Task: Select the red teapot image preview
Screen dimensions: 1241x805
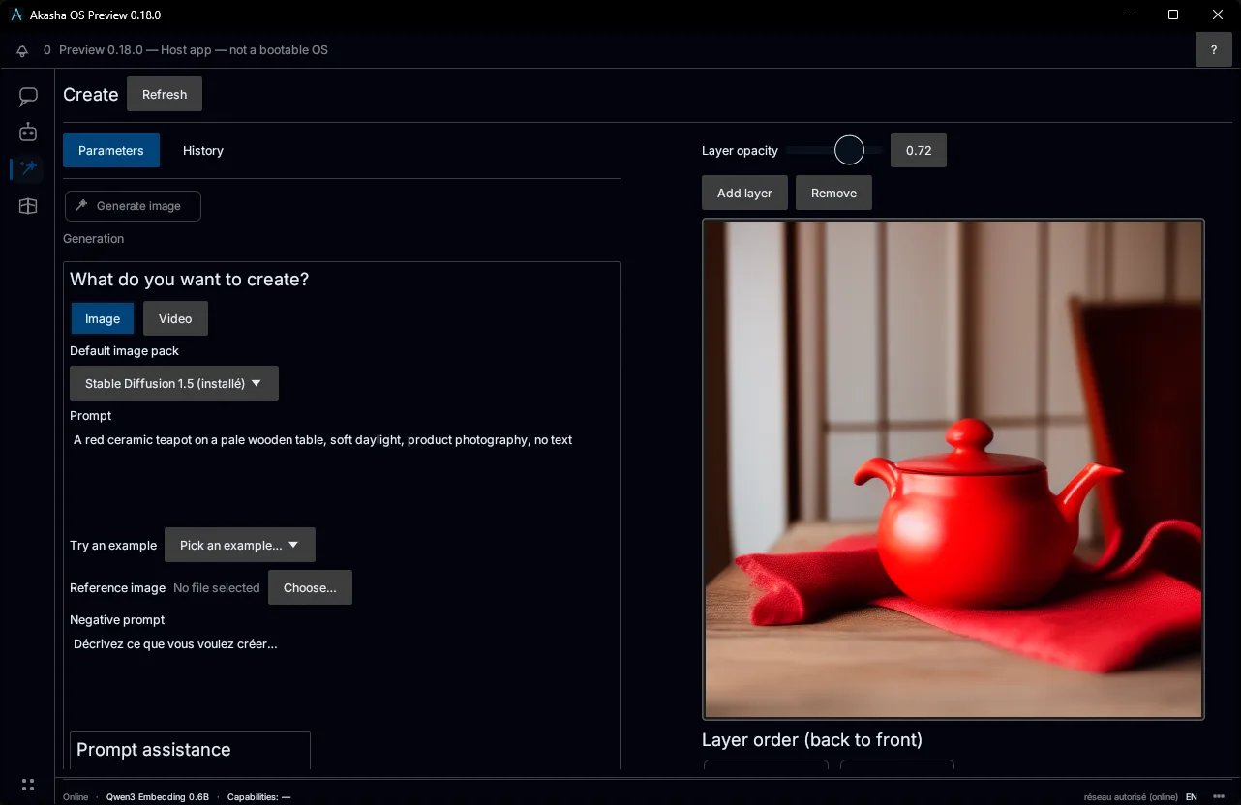Action: point(953,469)
